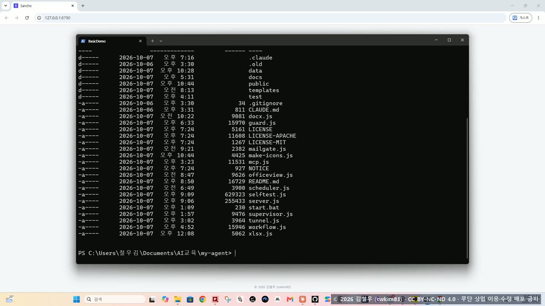Screen dimensions: 545x306
Task: Close the BasicDemo terminal tab
Action: (x=141, y=41)
